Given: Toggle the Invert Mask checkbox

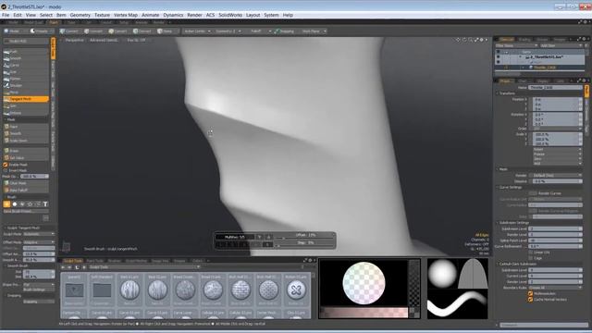Looking at the screenshot, I should 6,170.
